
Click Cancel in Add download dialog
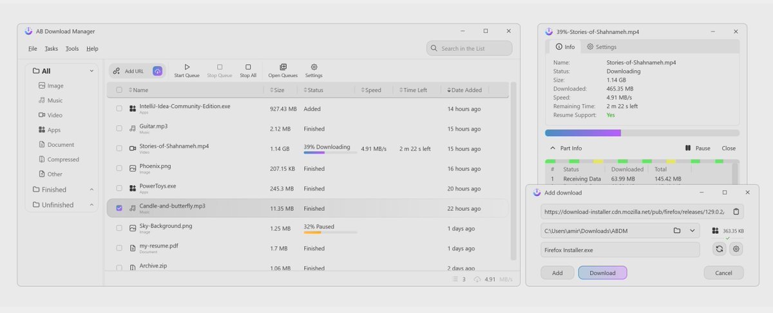click(x=723, y=273)
